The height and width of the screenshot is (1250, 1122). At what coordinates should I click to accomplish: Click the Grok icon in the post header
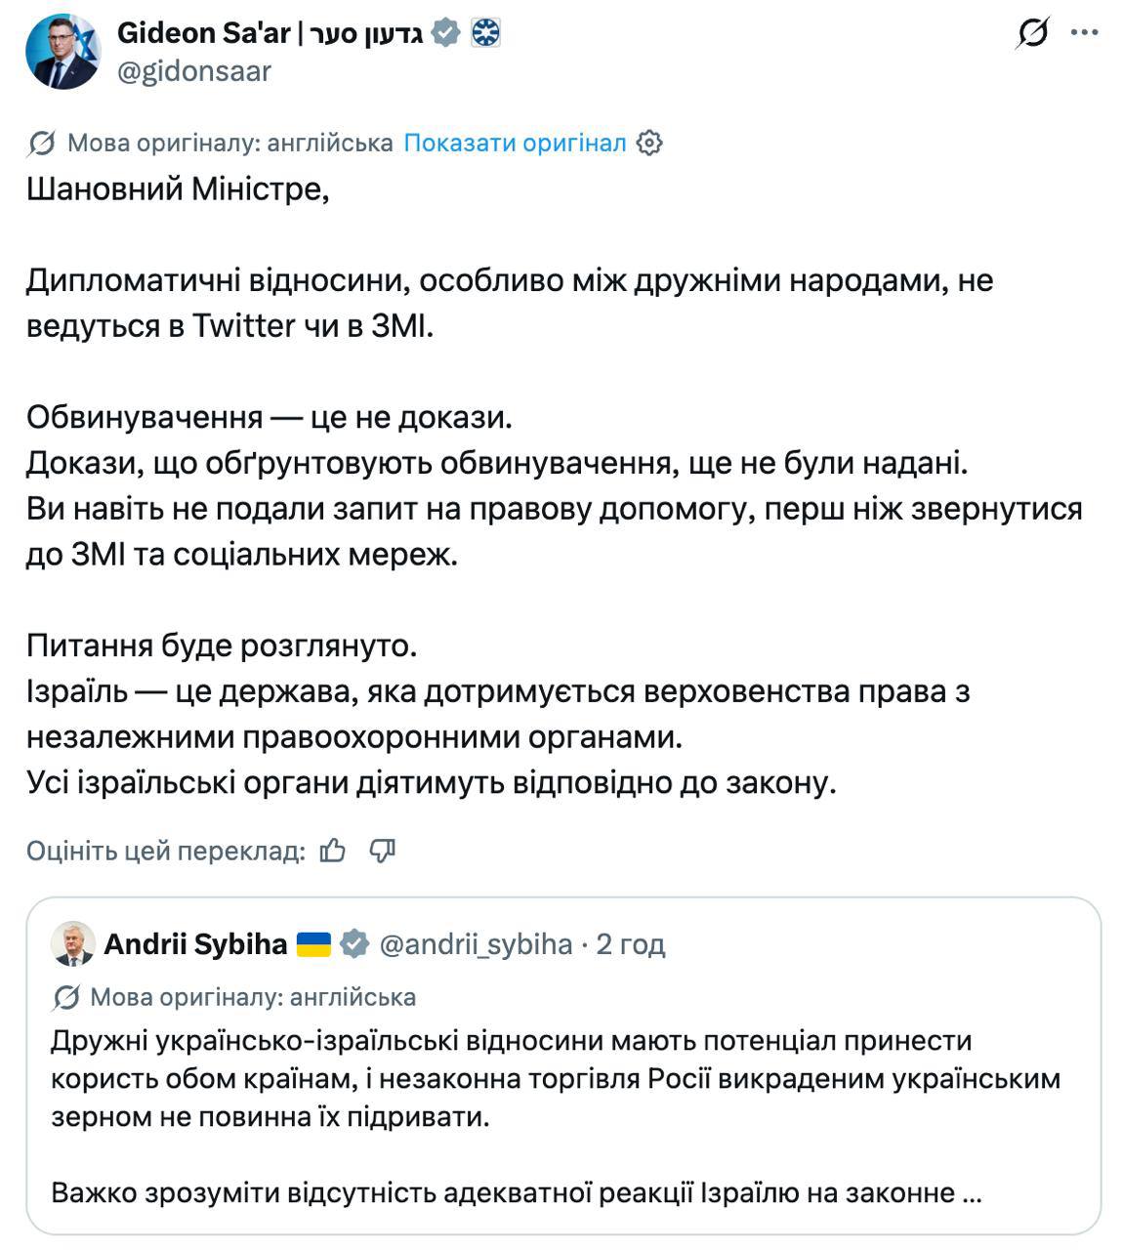click(1032, 34)
